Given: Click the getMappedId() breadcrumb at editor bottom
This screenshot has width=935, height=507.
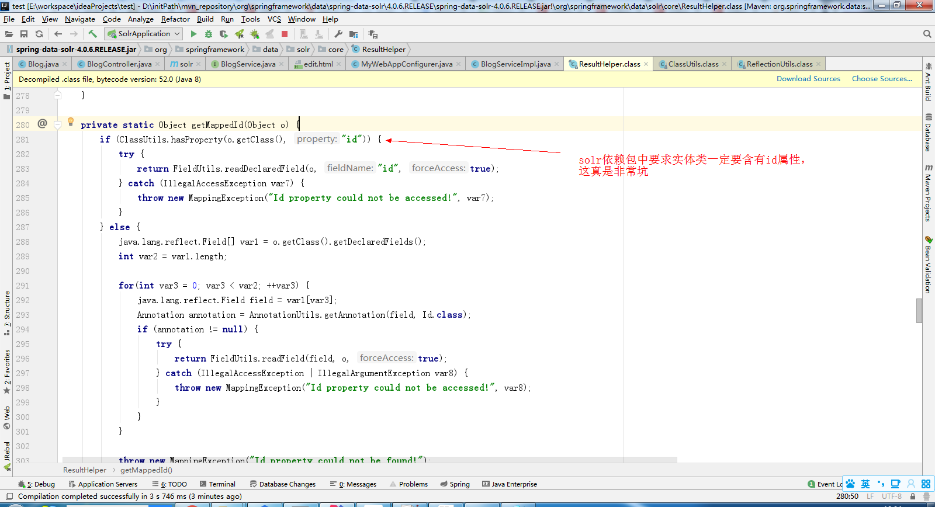Looking at the screenshot, I should pyautogui.click(x=146, y=470).
